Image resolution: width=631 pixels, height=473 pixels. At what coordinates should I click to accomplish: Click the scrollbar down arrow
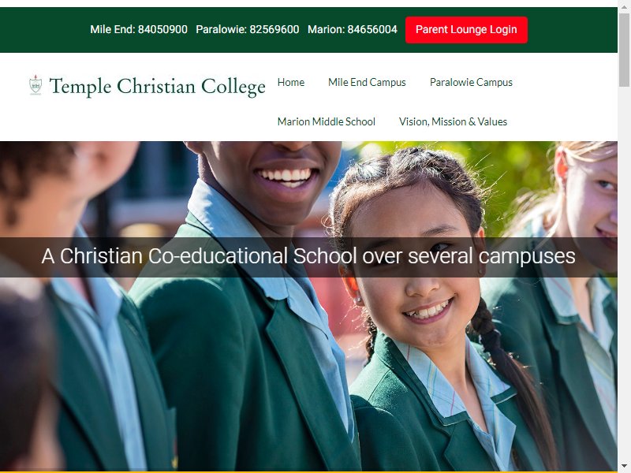point(624,466)
